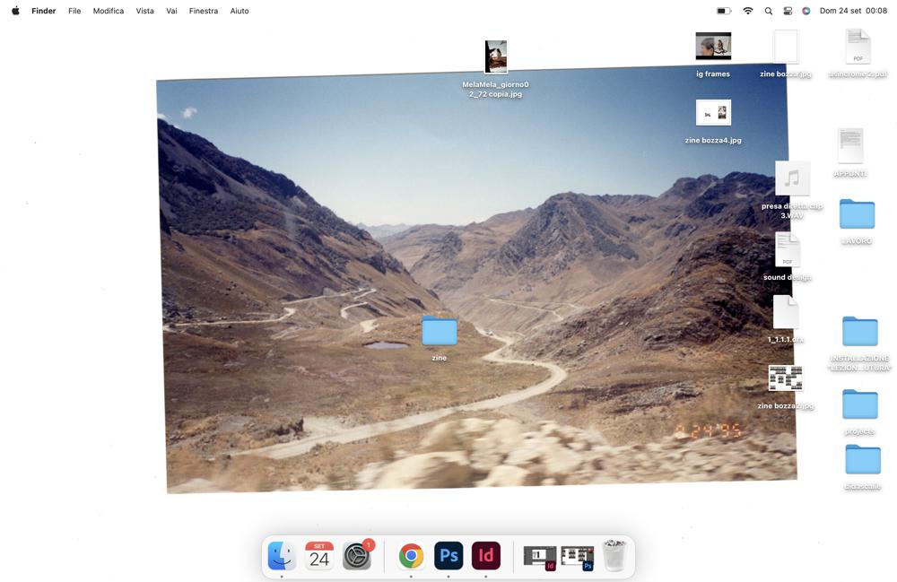Open the Trash in the Dock
The width and height of the screenshot is (897, 582).
point(614,556)
